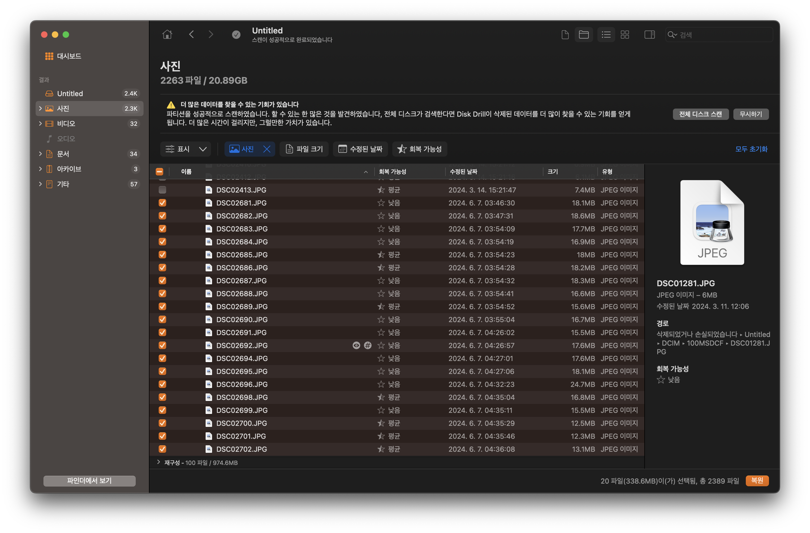Switch to list view icon

coord(606,34)
